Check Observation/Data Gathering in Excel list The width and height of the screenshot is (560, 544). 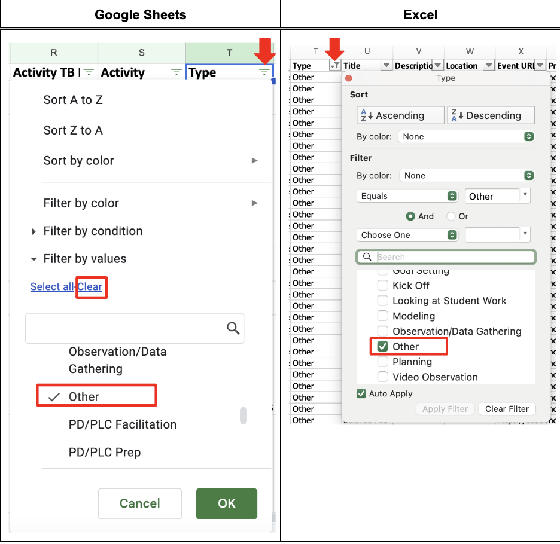pyautogui.click(x=382, y=331)
